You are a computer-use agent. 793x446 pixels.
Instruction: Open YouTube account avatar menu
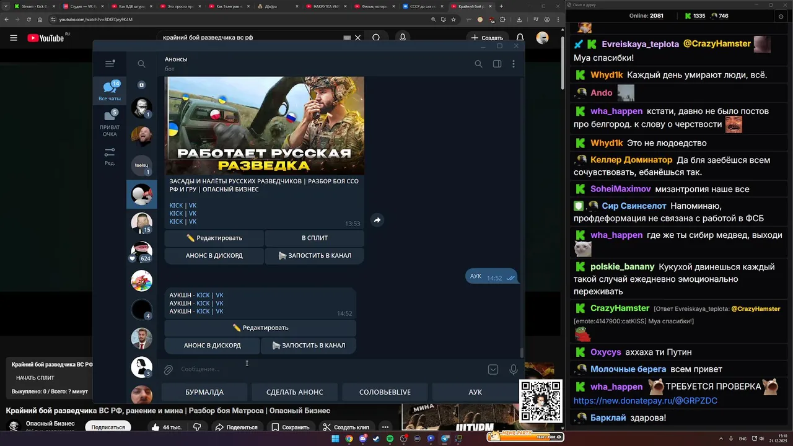click(x=542, y=38)
